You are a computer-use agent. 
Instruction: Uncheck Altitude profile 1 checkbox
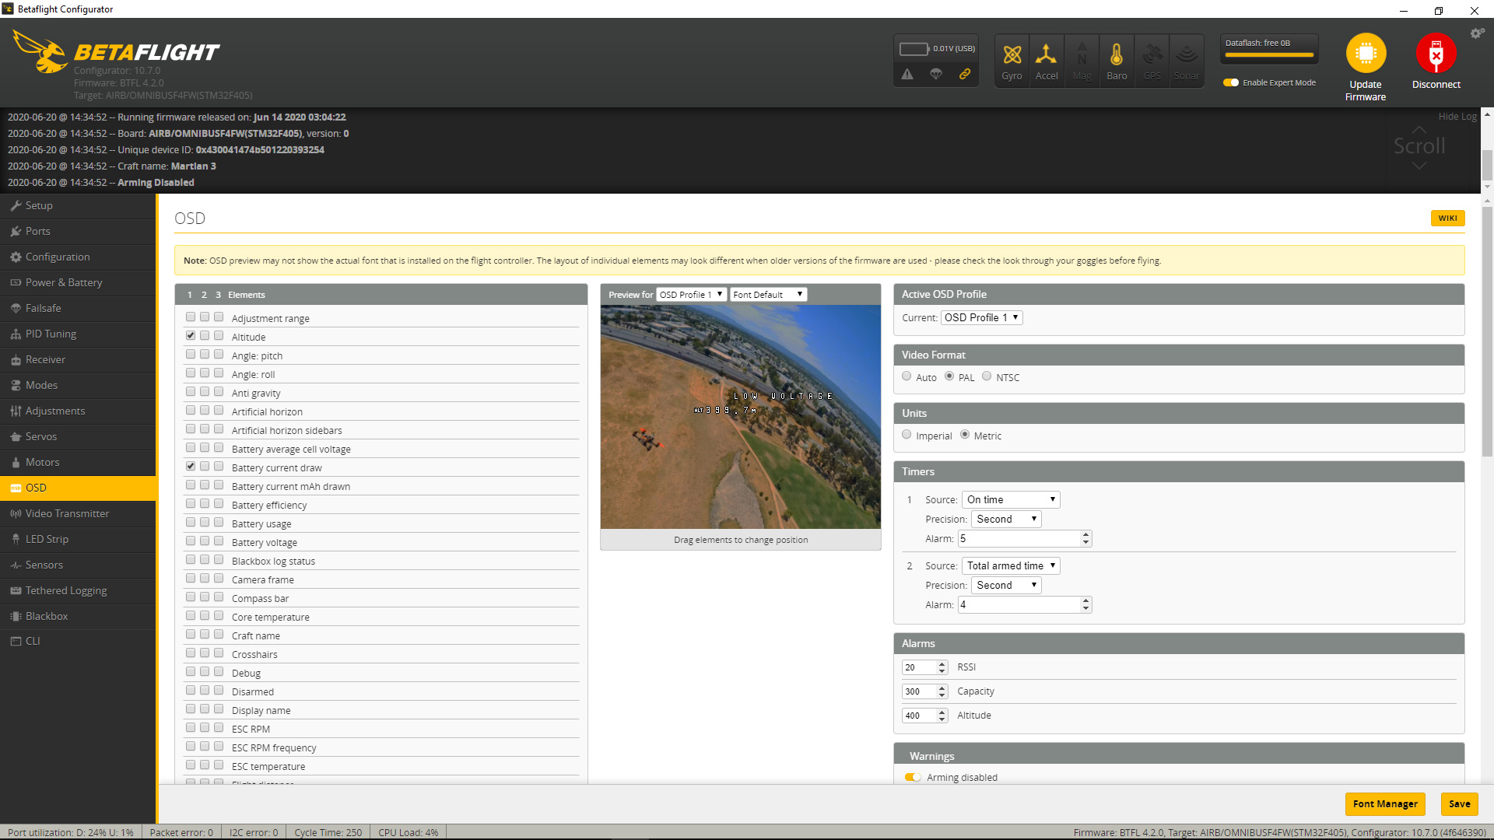coord(191,336)
